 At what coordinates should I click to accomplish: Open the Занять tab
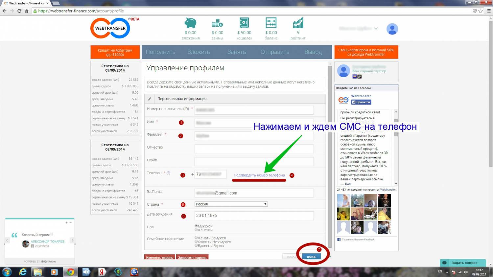(237, 52)
